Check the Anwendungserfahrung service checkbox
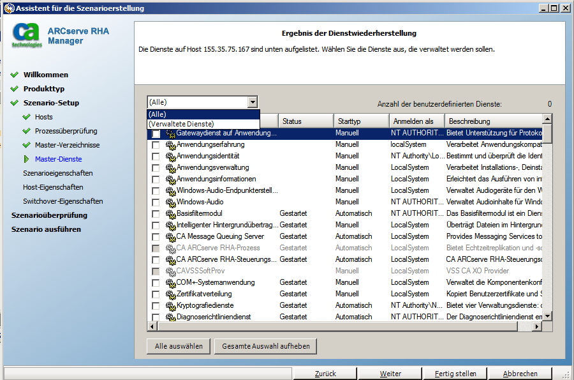This screenshot has height=380, width=574. point(156,145)
